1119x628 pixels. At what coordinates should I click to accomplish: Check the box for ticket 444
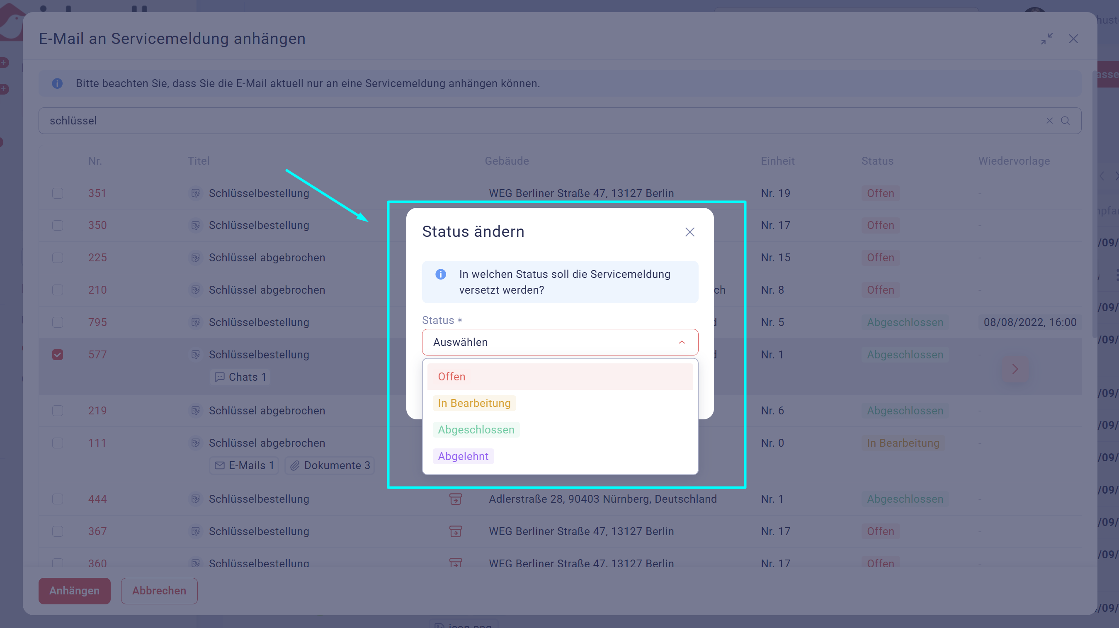click(x=57, y=499)
